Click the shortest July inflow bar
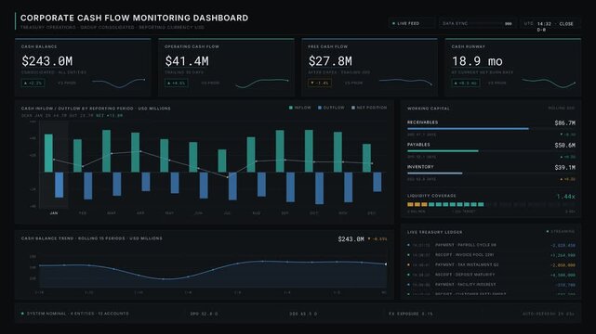 click(222, 161)
